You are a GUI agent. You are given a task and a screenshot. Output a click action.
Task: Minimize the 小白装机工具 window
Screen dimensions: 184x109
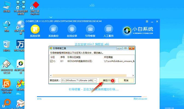152,22
